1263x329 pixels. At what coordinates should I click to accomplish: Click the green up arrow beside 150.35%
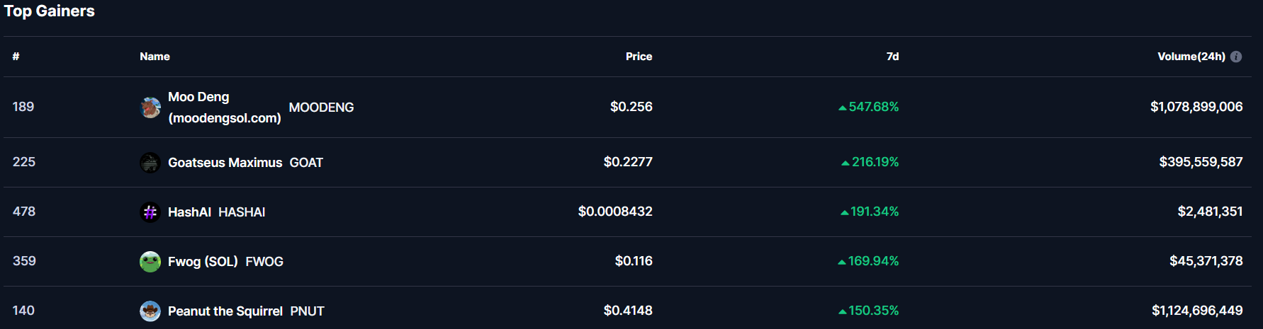(842, 311)
